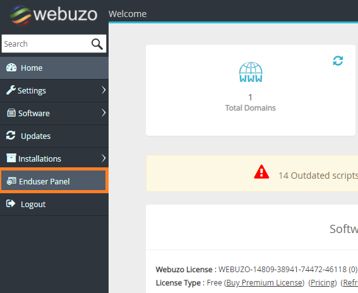Click the Webuzo logo

point(54,15)
